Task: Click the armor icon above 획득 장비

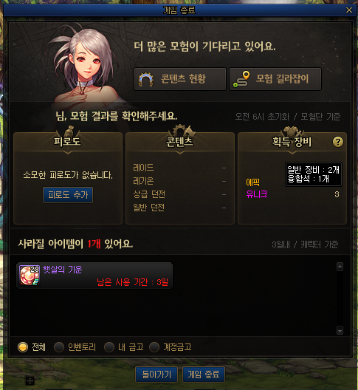Action: (292, 131)
